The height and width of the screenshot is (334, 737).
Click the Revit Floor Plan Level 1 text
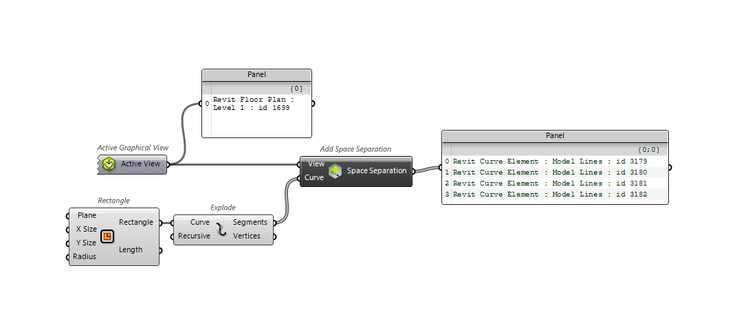click(253, 104)
